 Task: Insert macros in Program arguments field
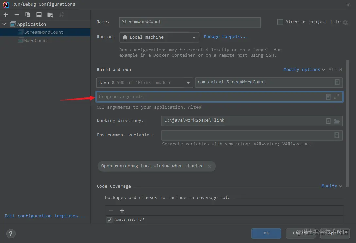click(x=328, y=97)
